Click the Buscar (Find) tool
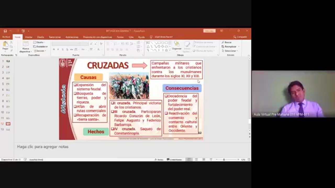335x188 pixels. 227,42
